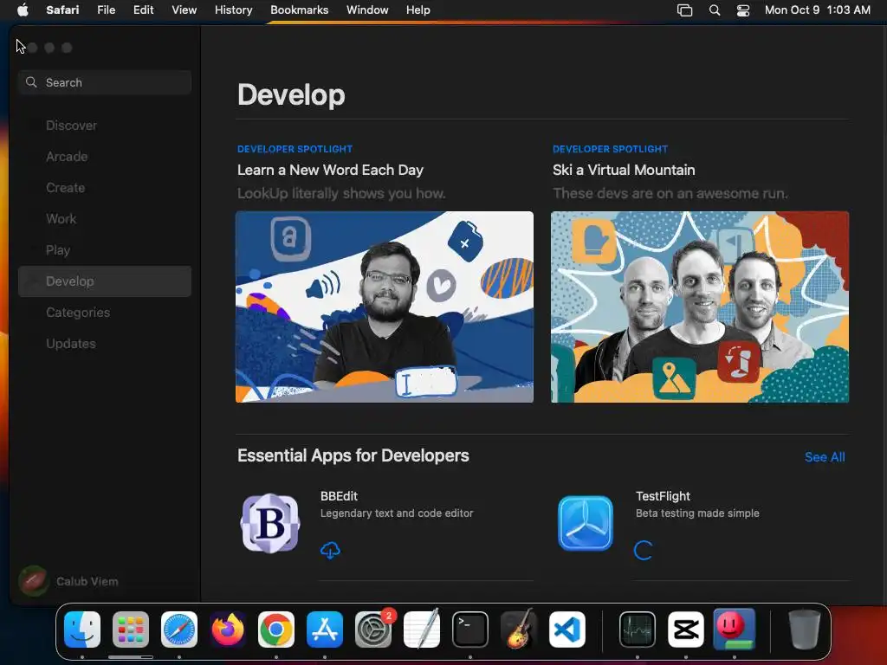Open the Finder icon in the Dock
The height and width of the screenshot is (665, 887).
pyautogui.click(x=82, y=629)
